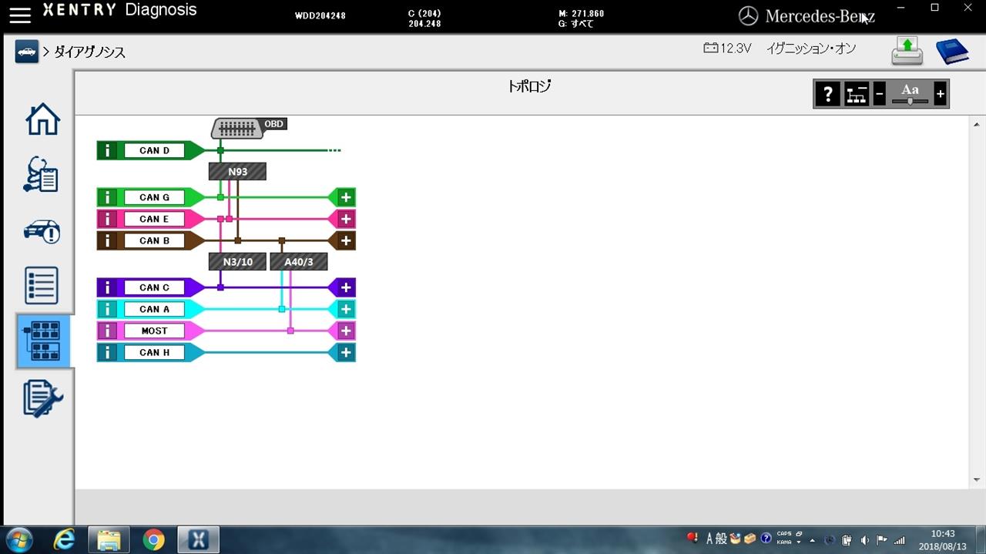Expand the CAN B bus plus
This screenshot has width=986, height=554.
coord(346,240)
